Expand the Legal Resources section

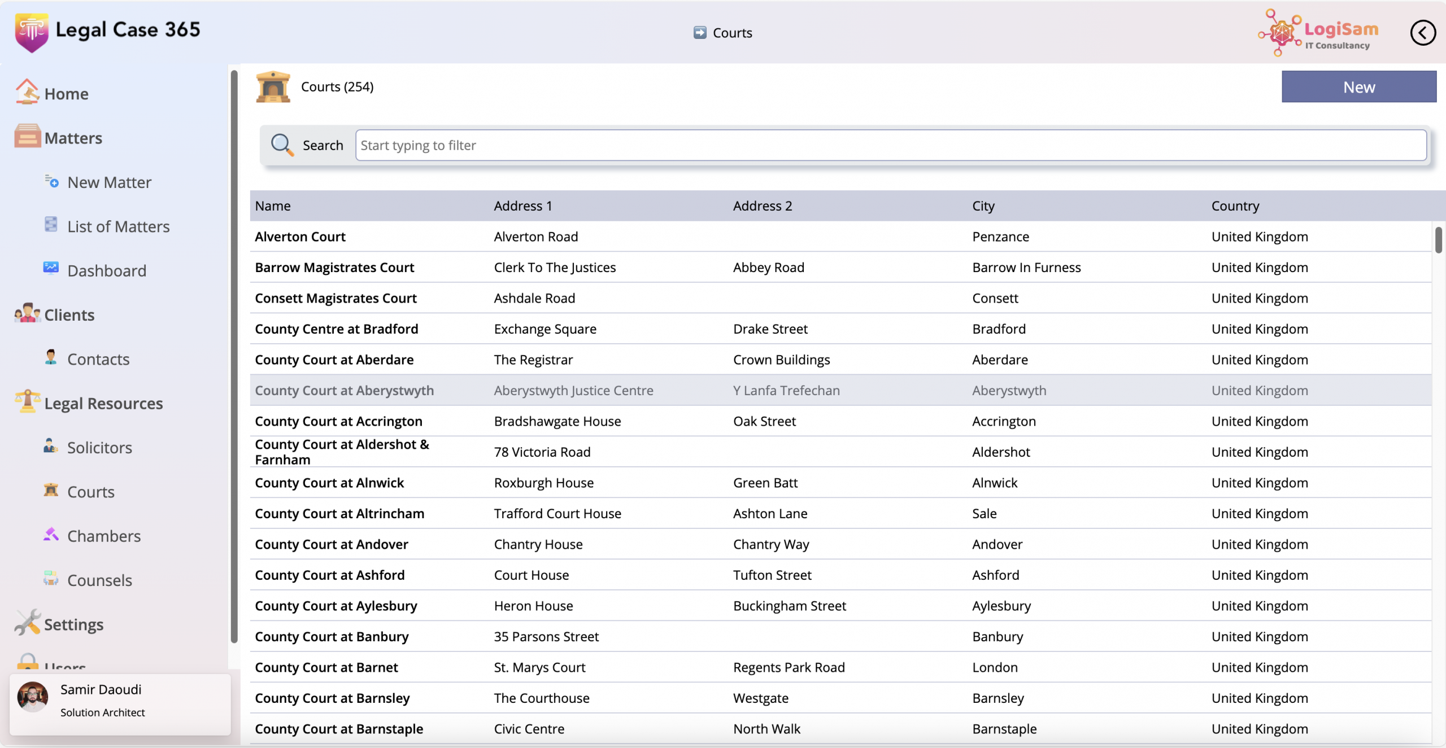pos(103,403)
